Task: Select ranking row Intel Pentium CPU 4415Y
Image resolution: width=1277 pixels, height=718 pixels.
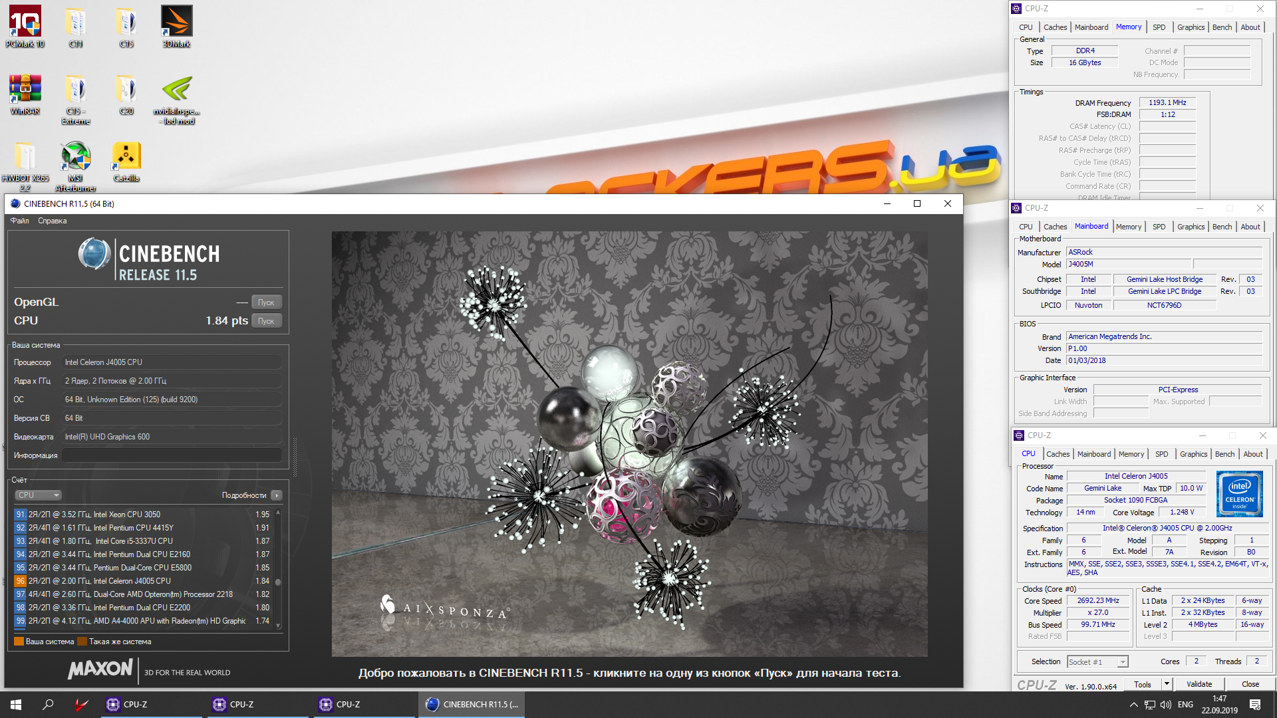Action: pos(143,528)
